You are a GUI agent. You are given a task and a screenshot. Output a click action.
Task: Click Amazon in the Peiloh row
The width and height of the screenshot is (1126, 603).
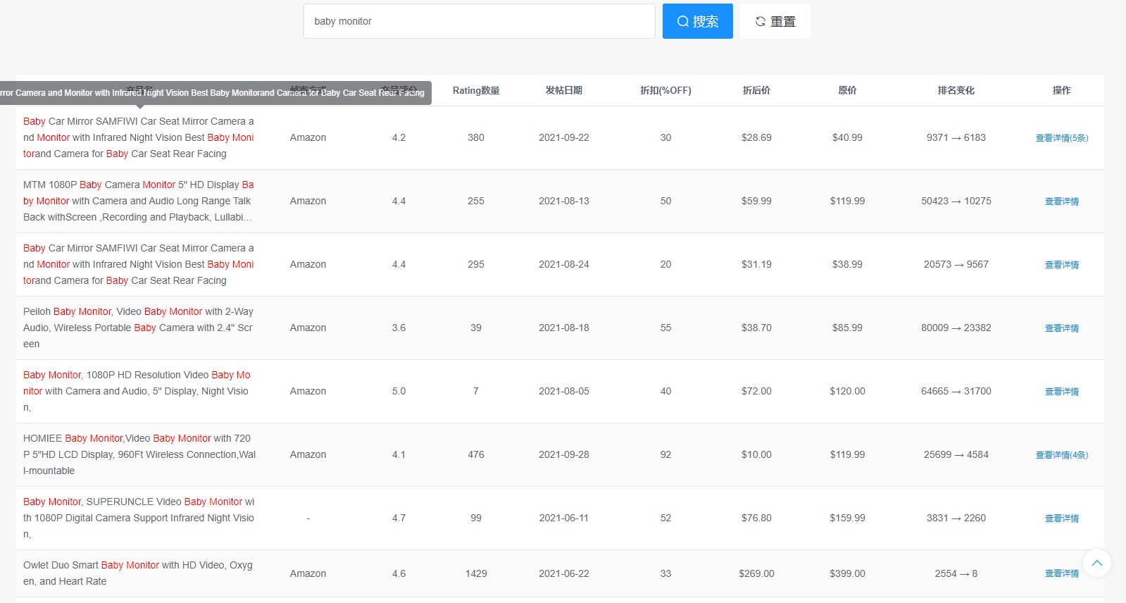click(x=308, y=328)
